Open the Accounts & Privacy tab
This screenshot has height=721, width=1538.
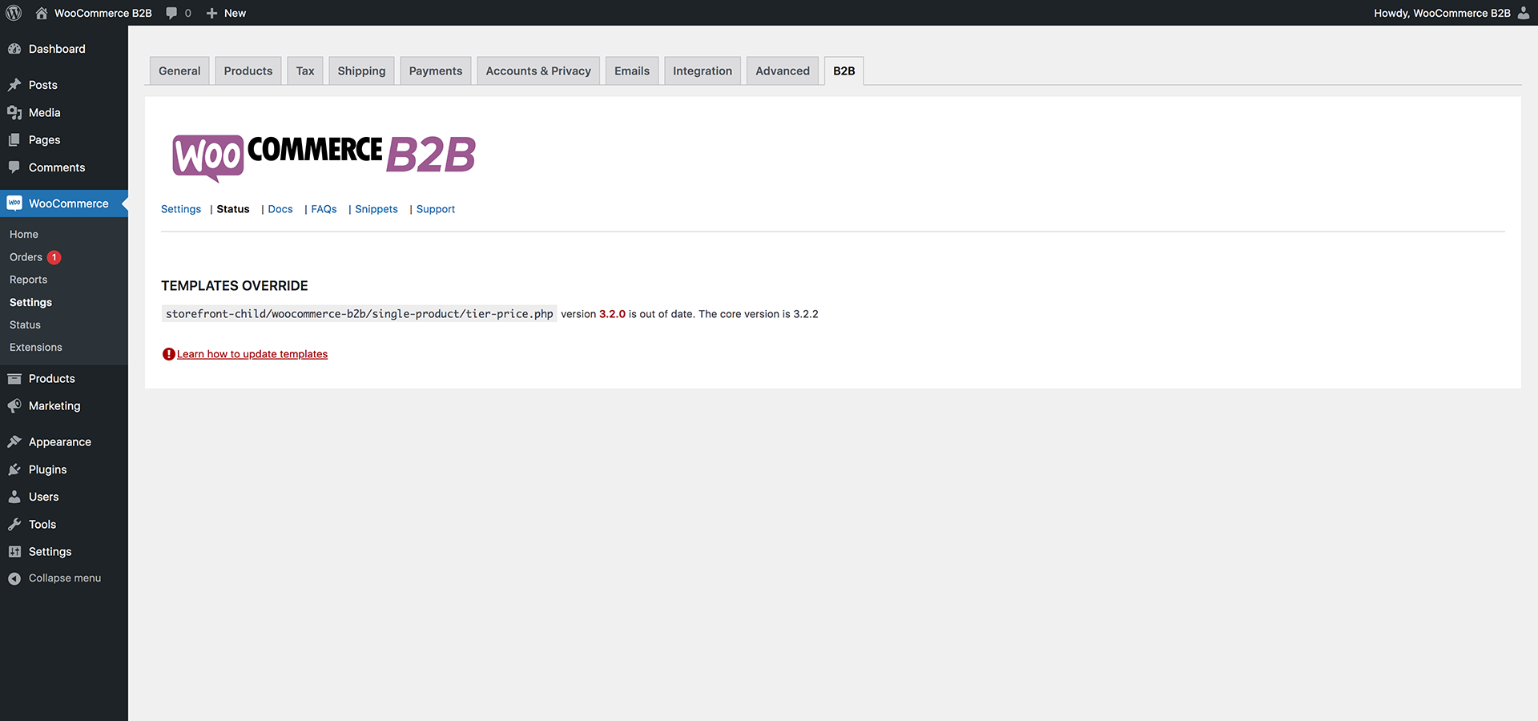538,70
